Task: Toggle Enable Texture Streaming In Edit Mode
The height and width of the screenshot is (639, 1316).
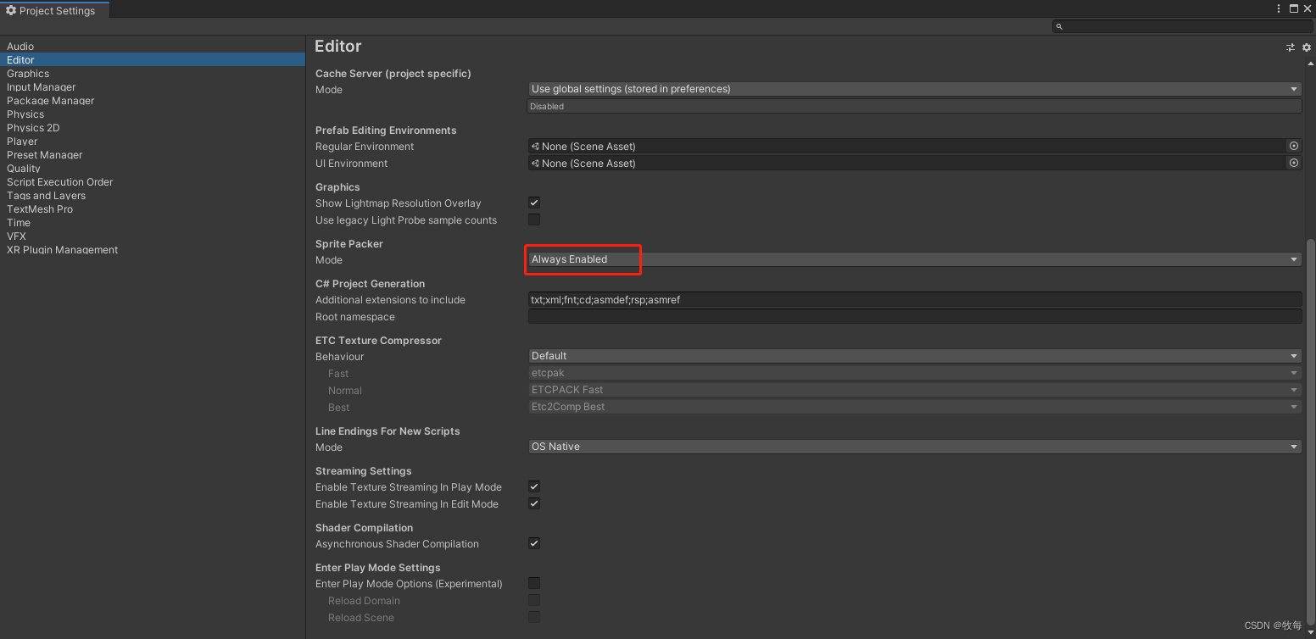Action: (534, 503)
